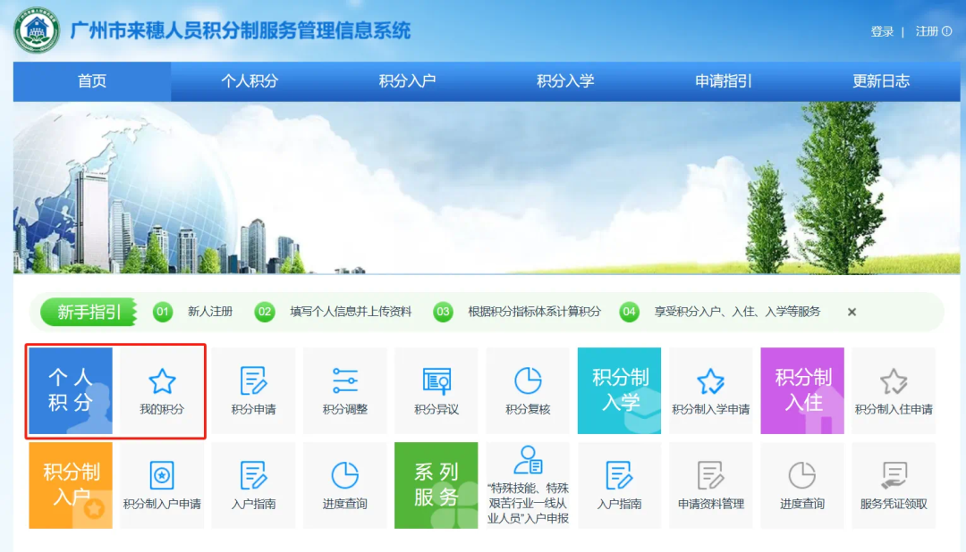Open 特殊技能入户申报 person icon tile
This screenshot has width=966, height=552.
click(528, 484)
